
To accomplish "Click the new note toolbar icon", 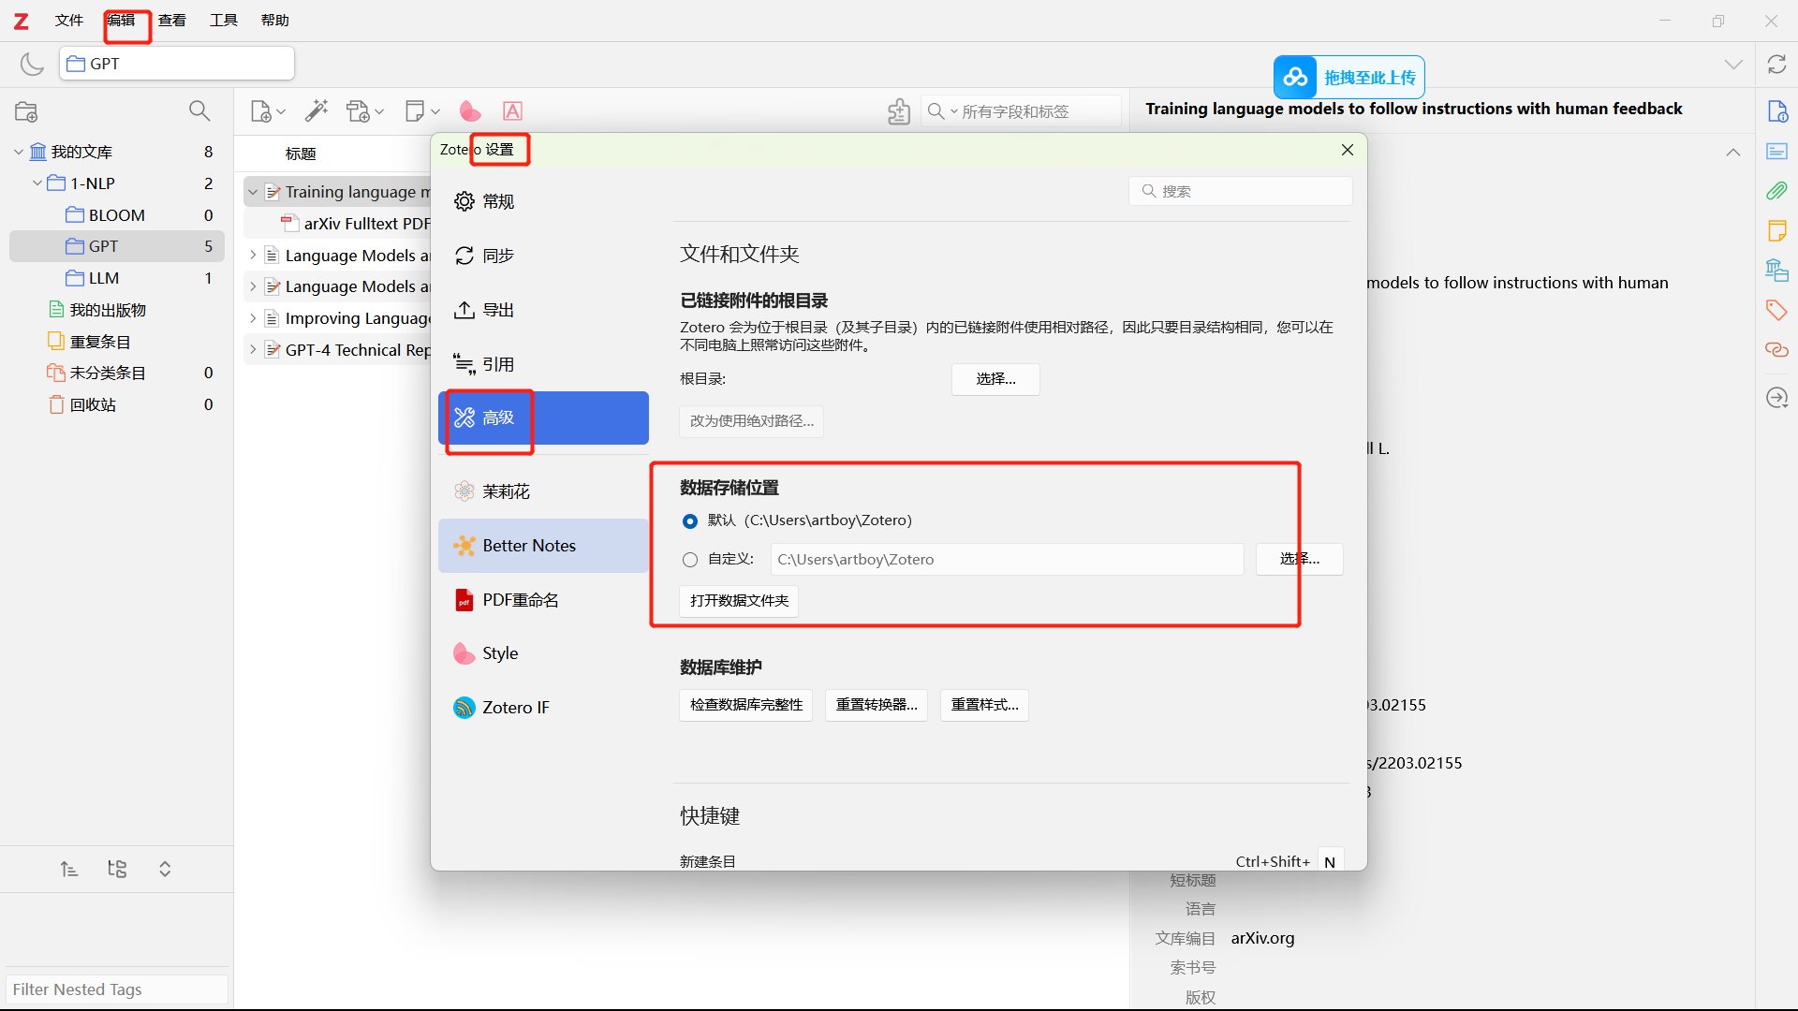I will point(415,110).
